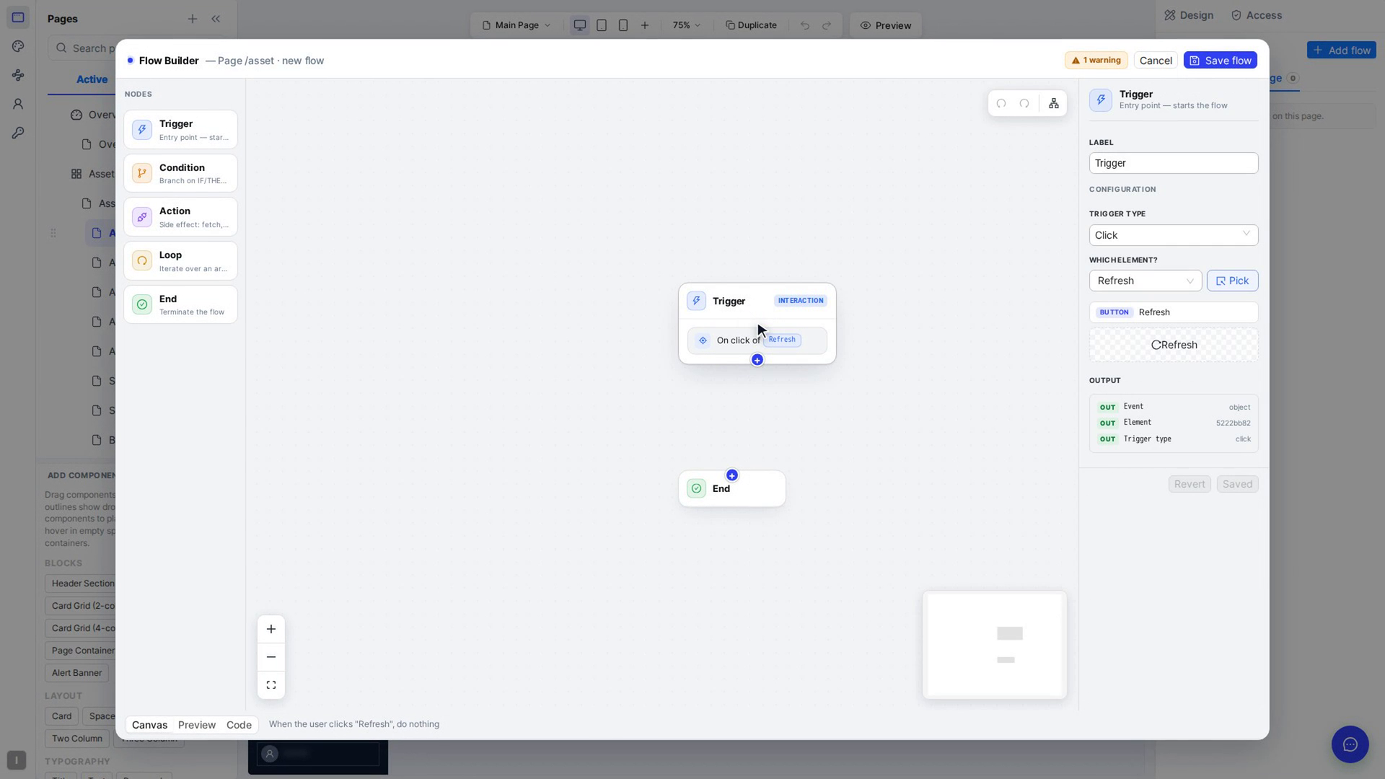Screen dimensions: 1385x779
Task: Open the Which Element Refresh dropdown
Action: (1146, 281)
